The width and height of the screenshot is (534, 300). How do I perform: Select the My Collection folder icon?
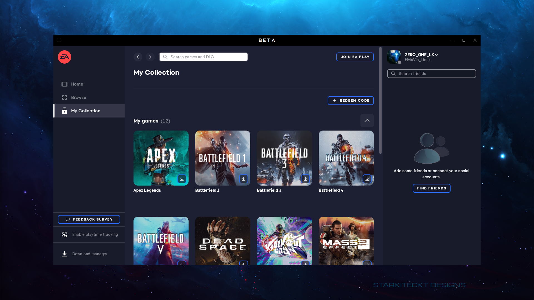pos(64,111)
